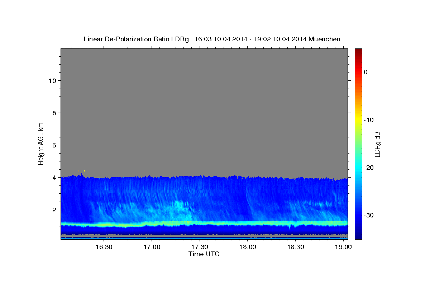Select the 'Muenchen' location text in title
430x287 pixels.
[325, 39]
